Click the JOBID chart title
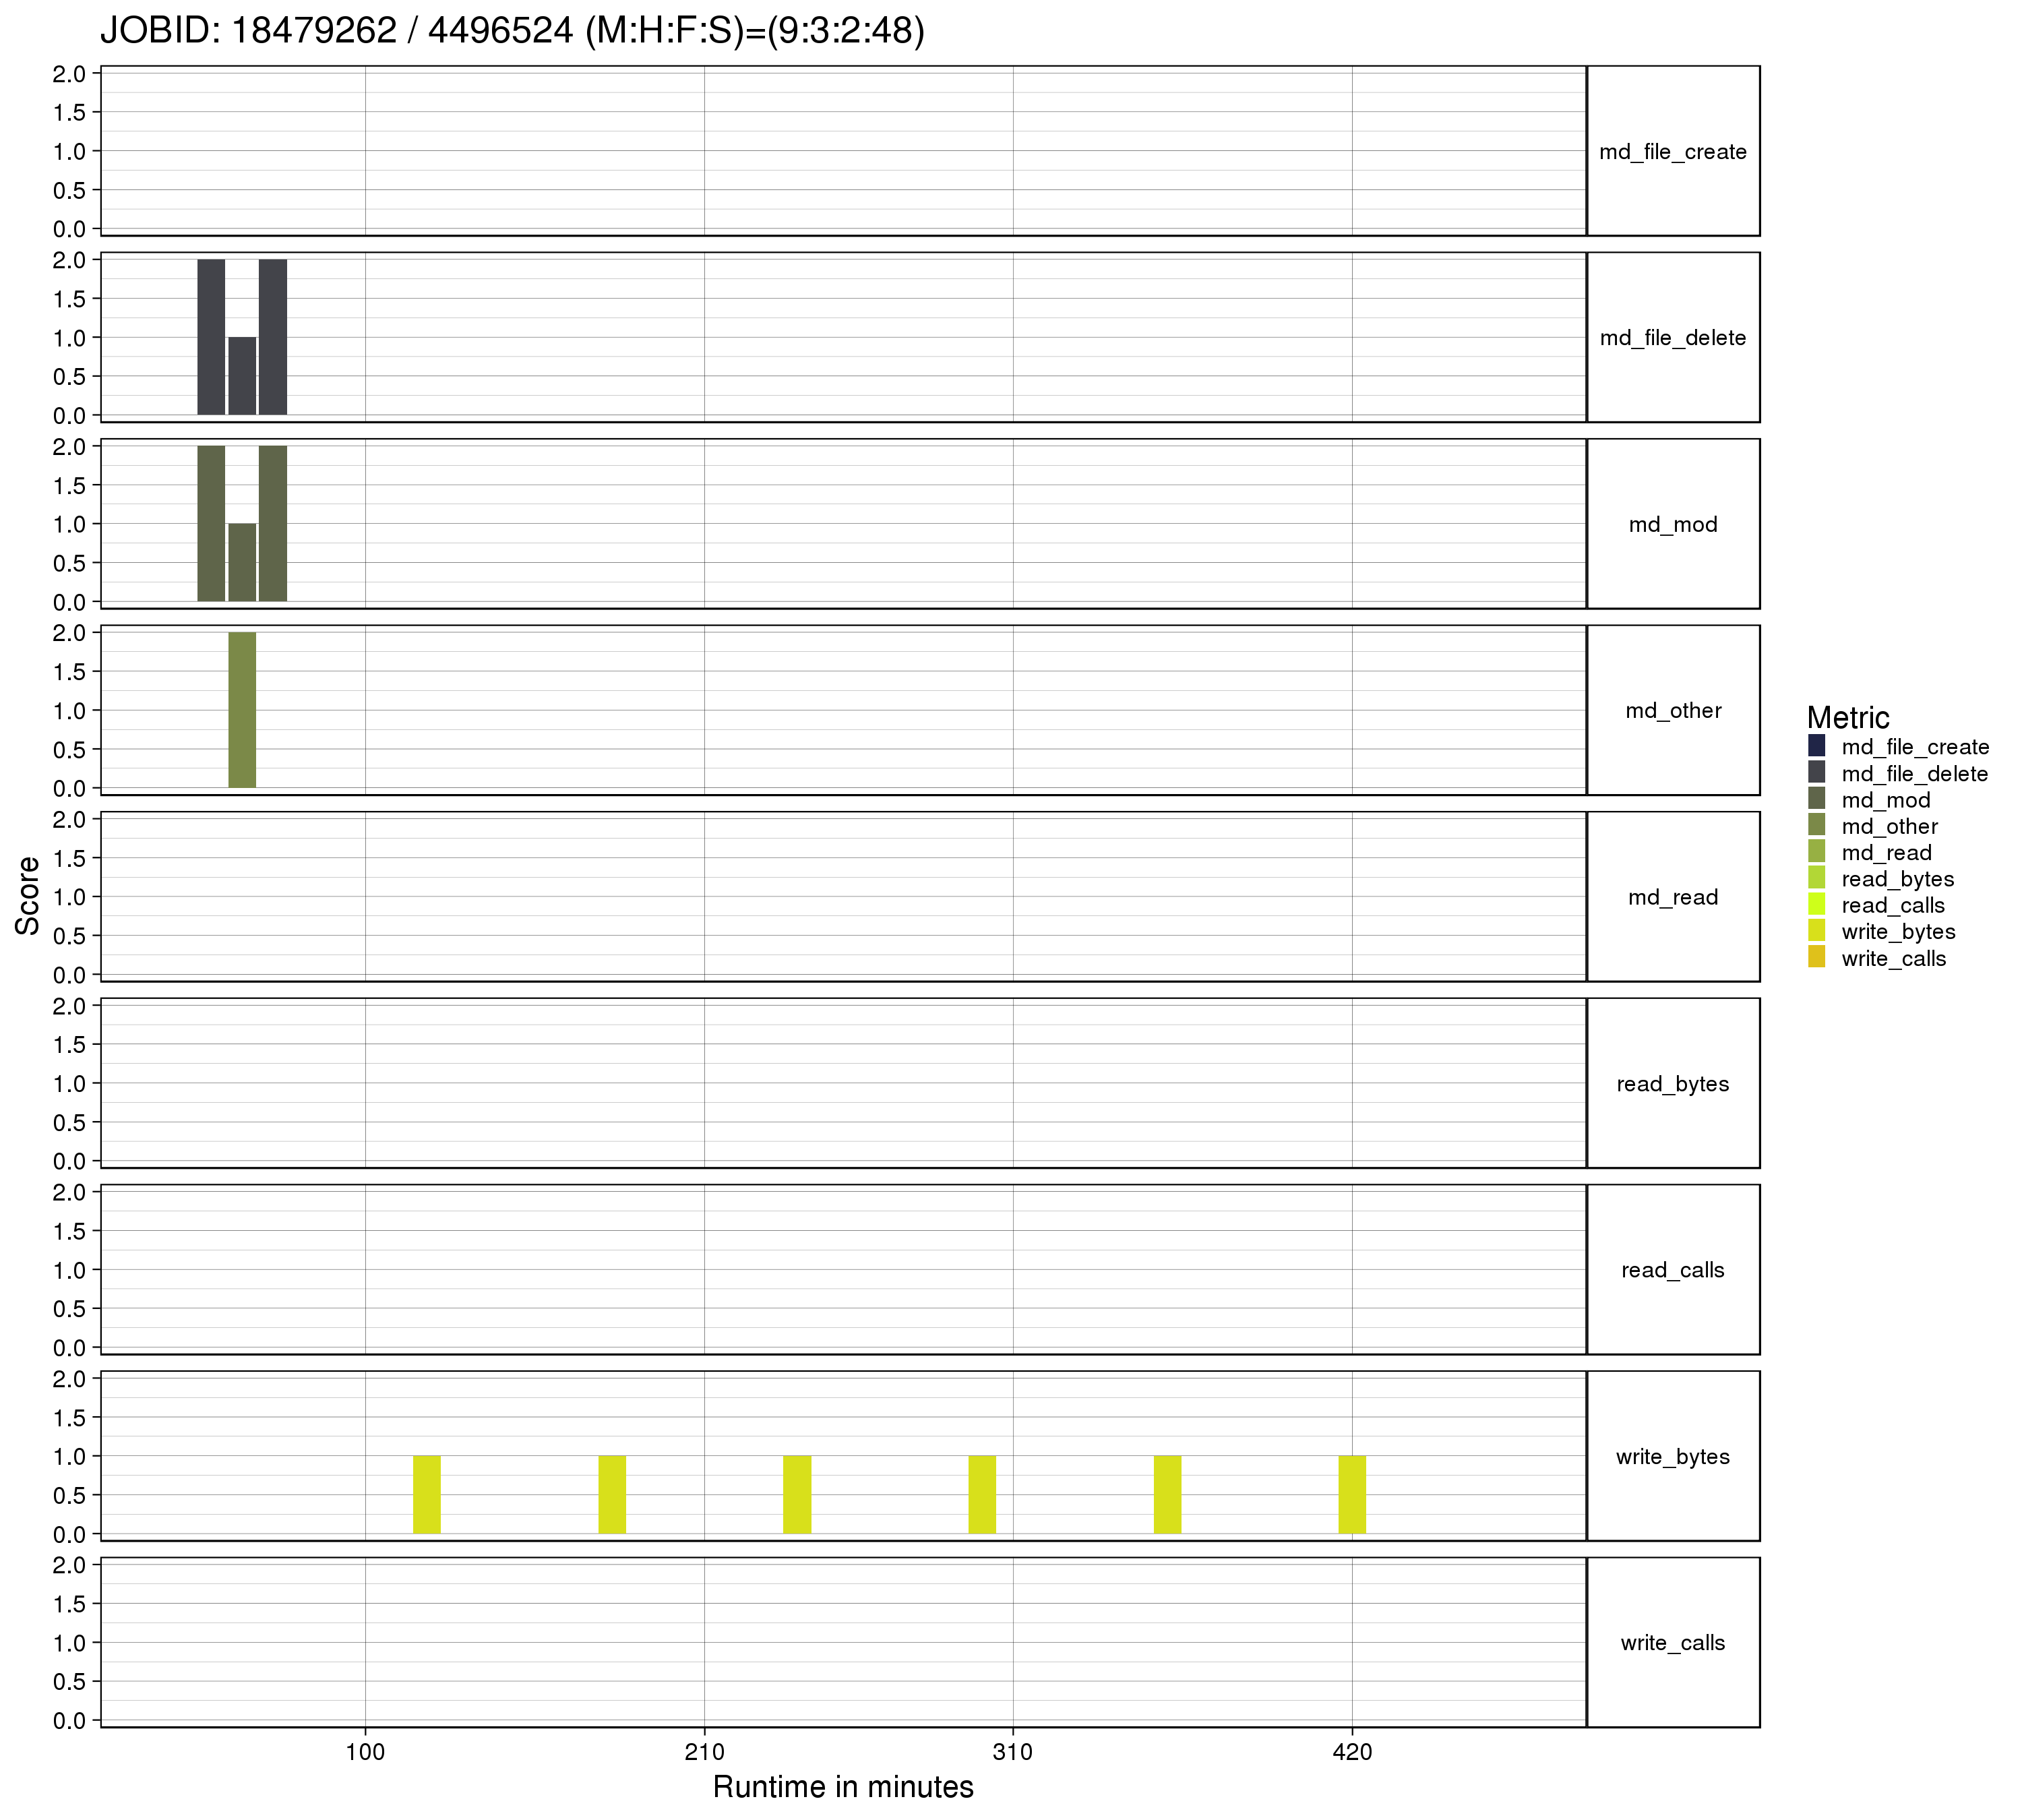 pyautogui.click(x=512, y=31)
